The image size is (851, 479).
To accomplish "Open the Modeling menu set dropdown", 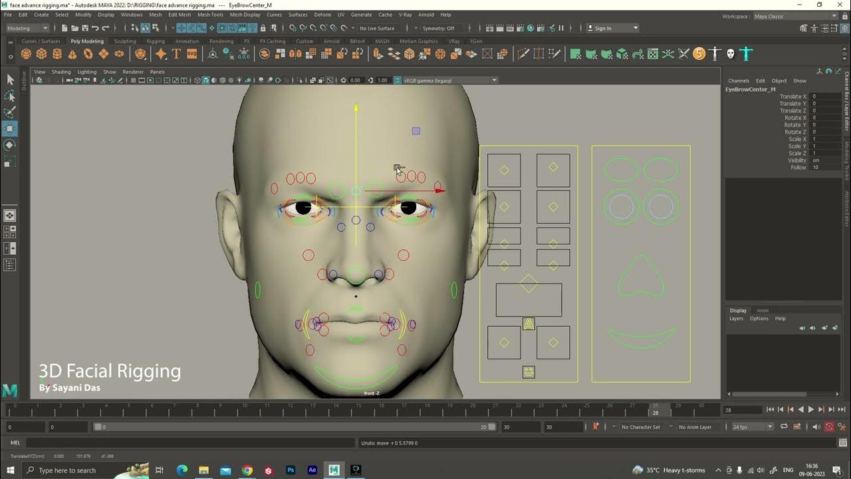I will 27,28.
